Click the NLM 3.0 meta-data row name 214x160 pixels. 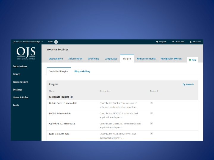coord(59,134)
